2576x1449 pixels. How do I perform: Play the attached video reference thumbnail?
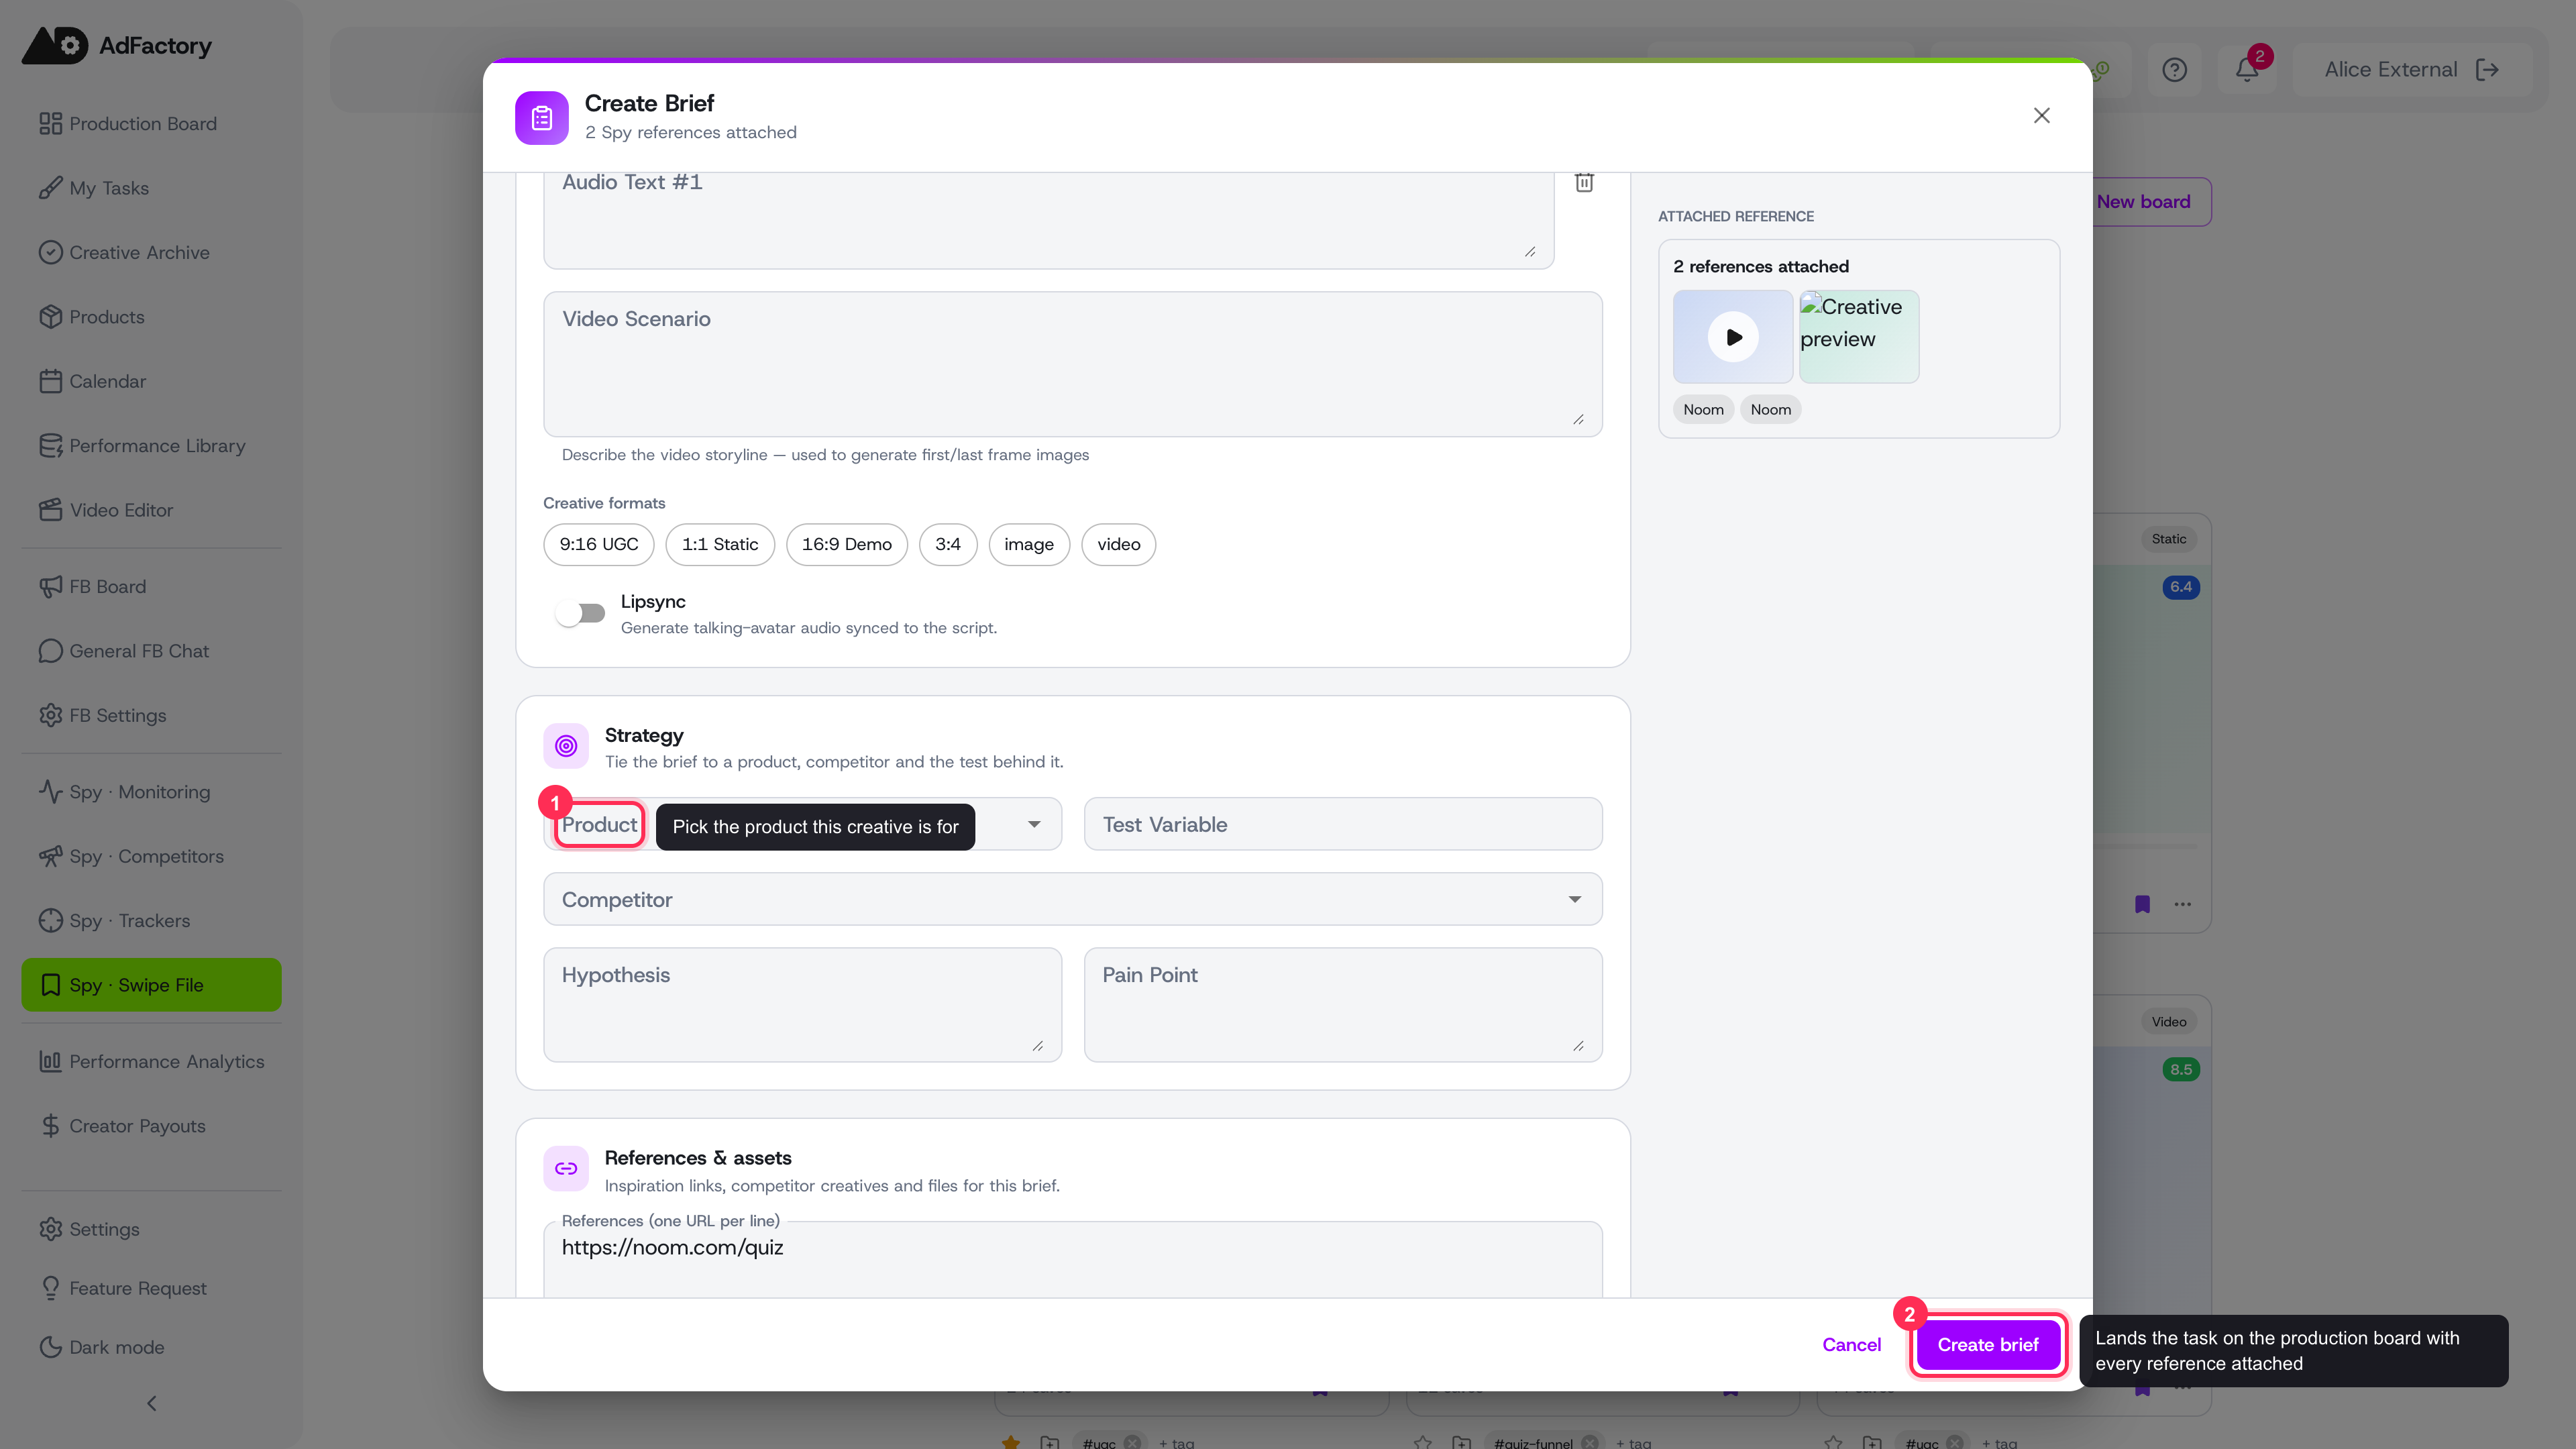click(1732, 337)
